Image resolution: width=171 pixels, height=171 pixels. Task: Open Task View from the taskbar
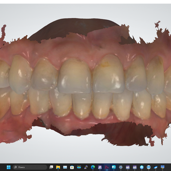tap(51, 167)
